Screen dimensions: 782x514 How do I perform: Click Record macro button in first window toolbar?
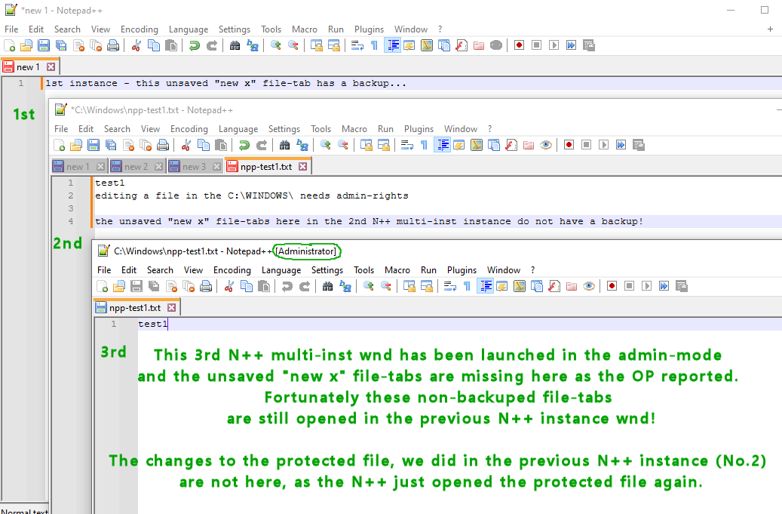(x=519, y=45)
